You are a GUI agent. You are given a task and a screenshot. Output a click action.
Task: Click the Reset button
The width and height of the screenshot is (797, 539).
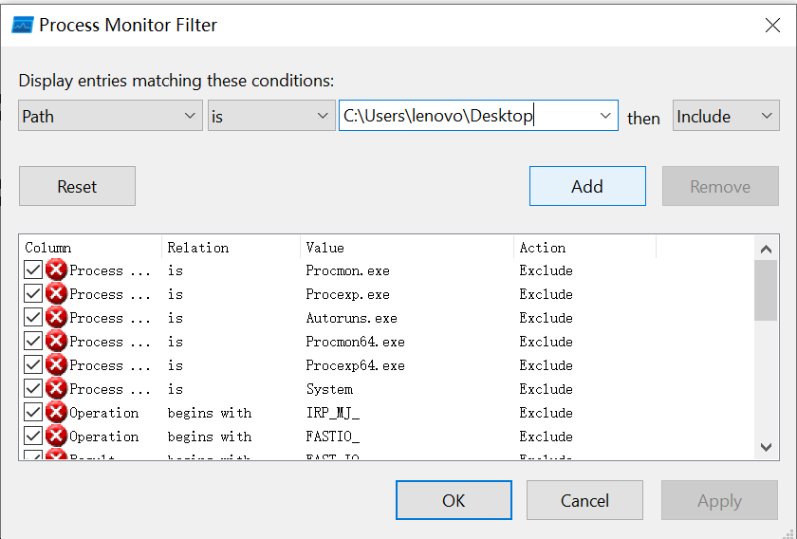pyautogui.click(x=77, y=187)
